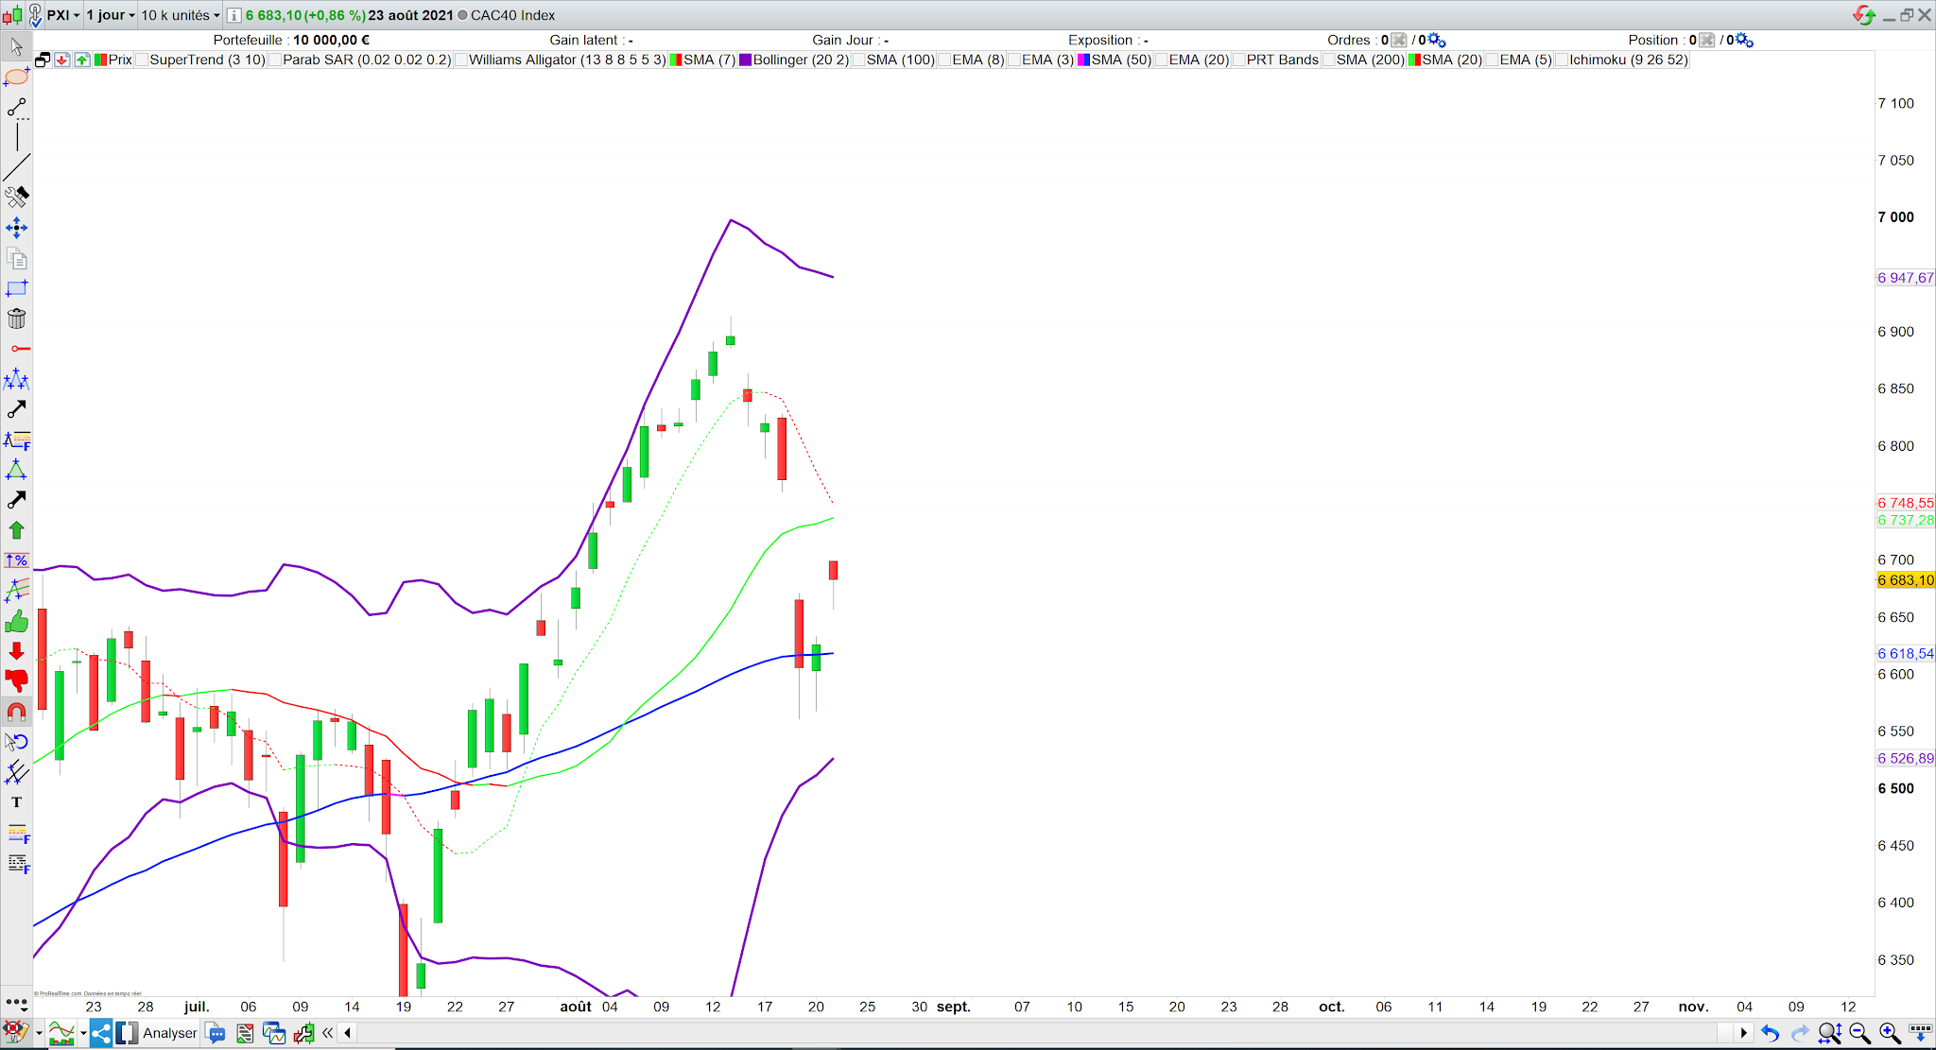Place a green up arrow marker

pyautogui.click(x=16, y=530)
